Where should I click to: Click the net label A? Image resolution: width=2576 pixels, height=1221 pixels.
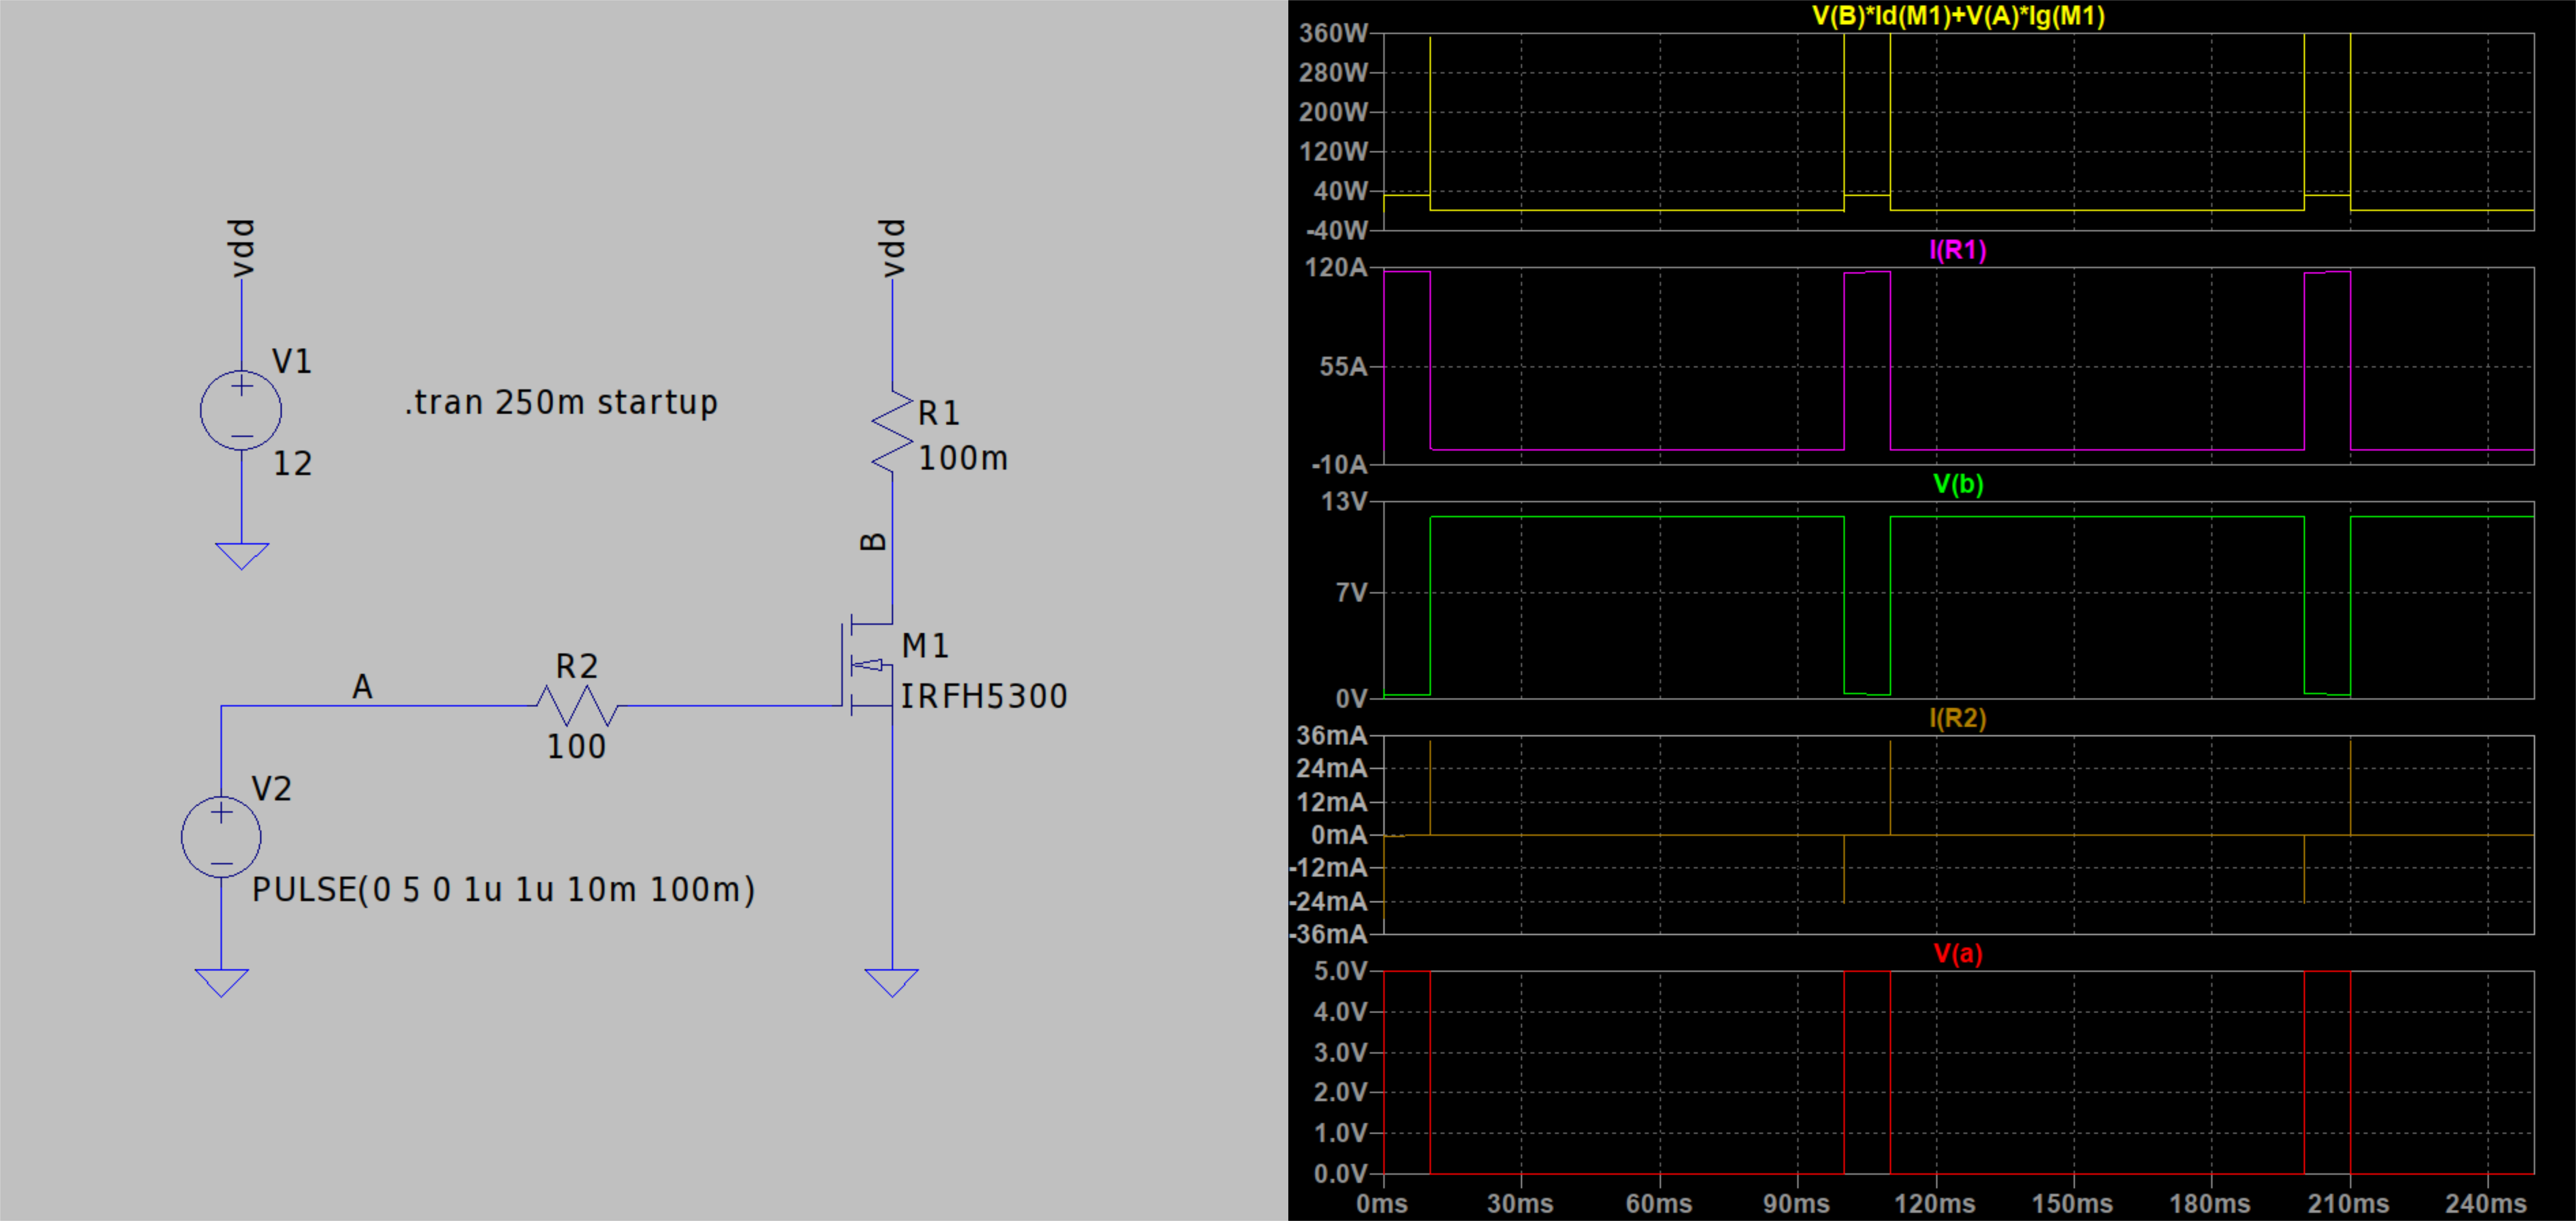click(x=362, y=686)
